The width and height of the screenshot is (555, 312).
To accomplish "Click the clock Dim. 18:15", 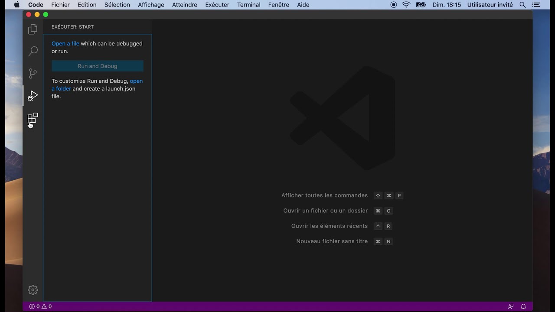I will (x=447, y=5).
